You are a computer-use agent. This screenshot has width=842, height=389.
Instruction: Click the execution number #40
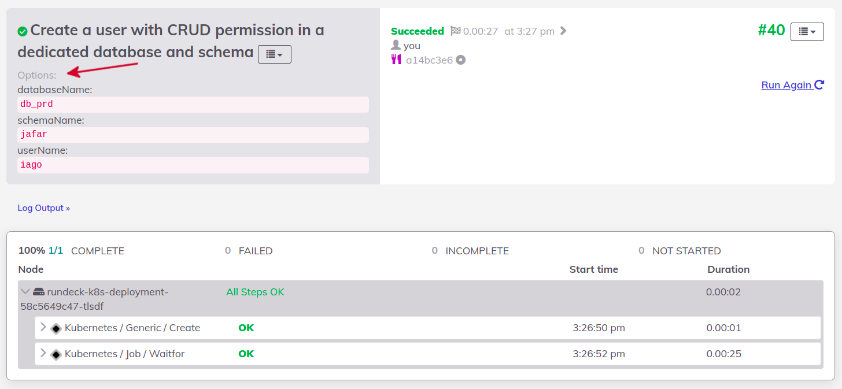tap(771, 31)
